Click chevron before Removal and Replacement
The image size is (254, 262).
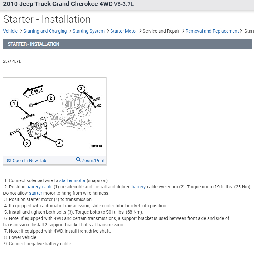pos(183,31)
